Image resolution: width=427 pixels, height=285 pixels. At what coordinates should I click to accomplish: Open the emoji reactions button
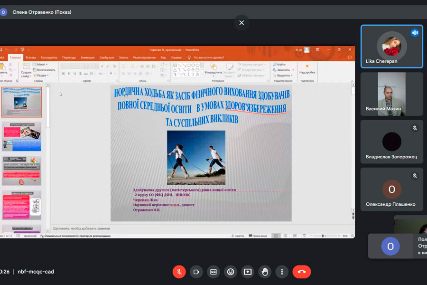tap(231, 272)
